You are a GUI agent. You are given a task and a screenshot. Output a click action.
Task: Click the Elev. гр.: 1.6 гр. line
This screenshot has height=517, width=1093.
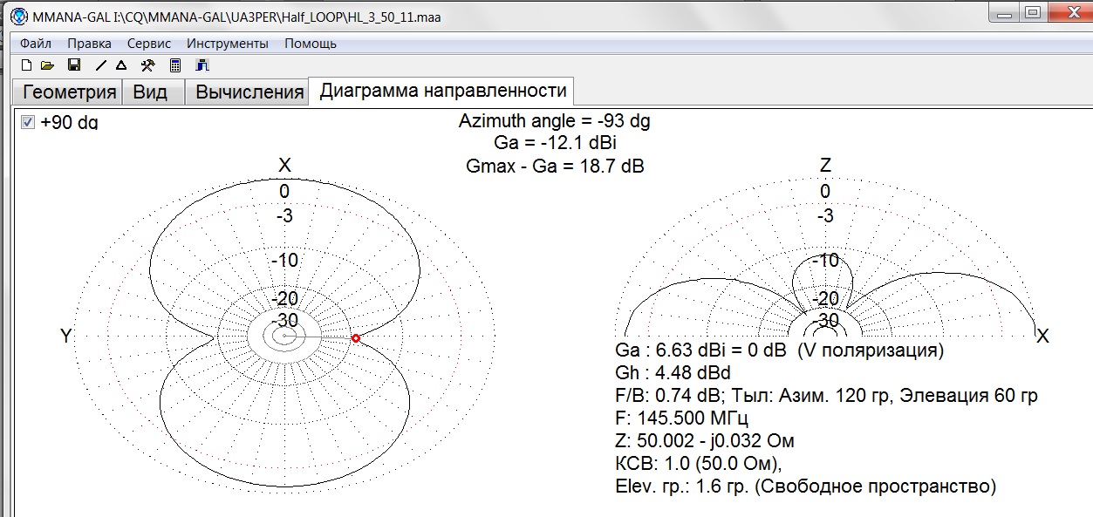(x=805, y=486)
